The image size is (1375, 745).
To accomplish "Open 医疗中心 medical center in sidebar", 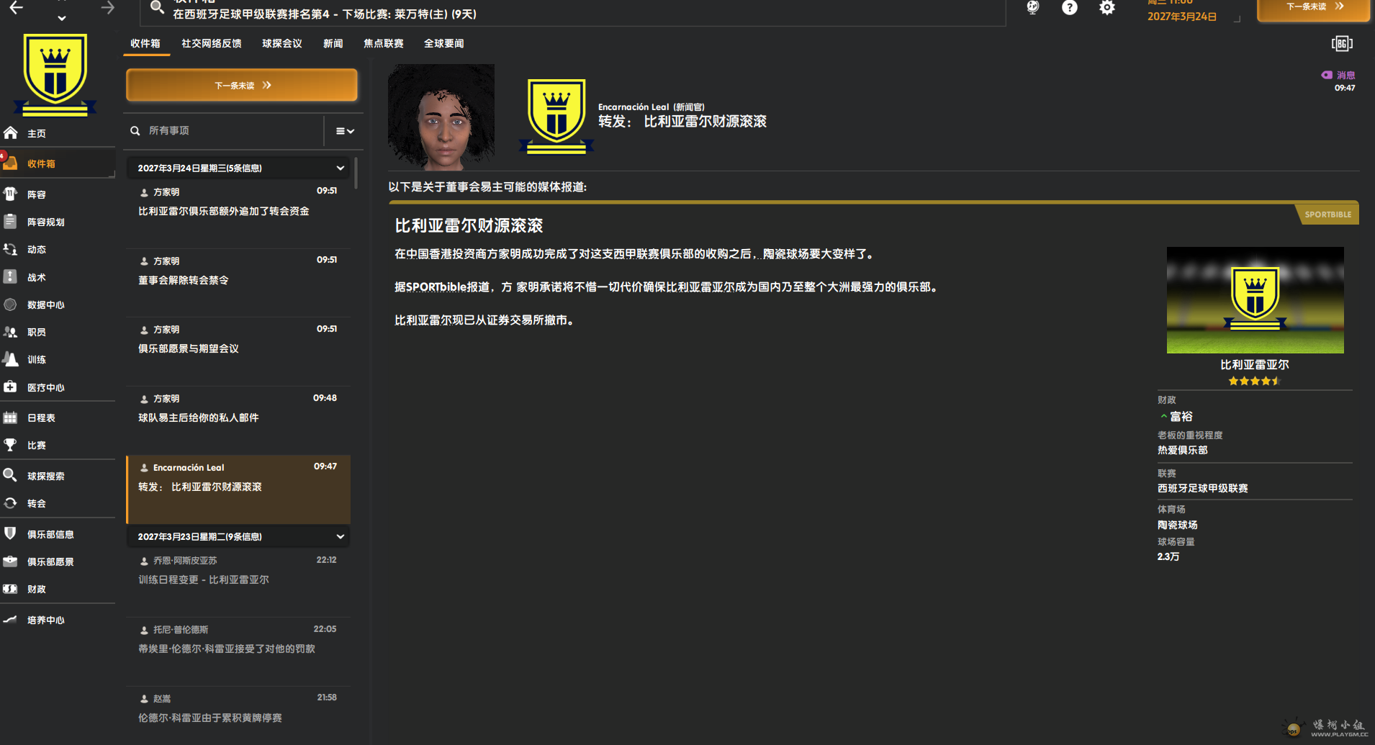I will (x=45, y=387).
